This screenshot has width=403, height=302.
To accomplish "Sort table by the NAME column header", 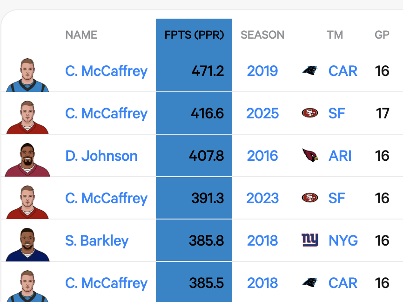I will [81, 35].
